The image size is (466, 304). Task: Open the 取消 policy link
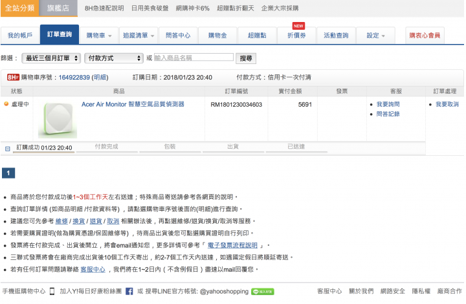pos(113,221)
